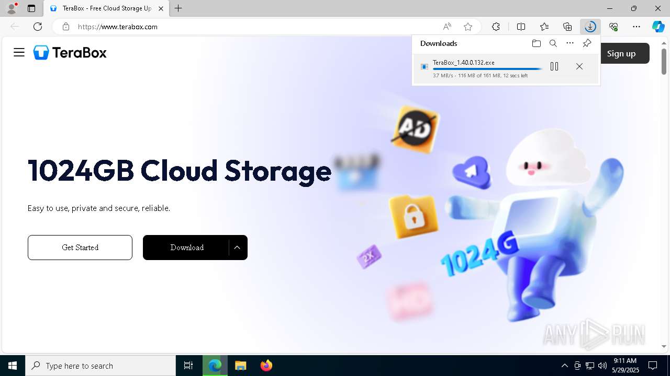Expand the Download button chevron
This screenshot has height=376, width=670.
point(237,248)
